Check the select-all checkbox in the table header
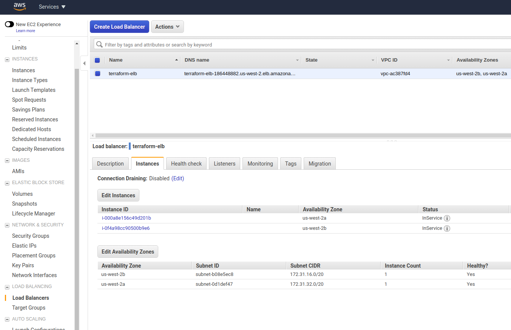This screenshot has height=330, width=511. tap(97, 60)
